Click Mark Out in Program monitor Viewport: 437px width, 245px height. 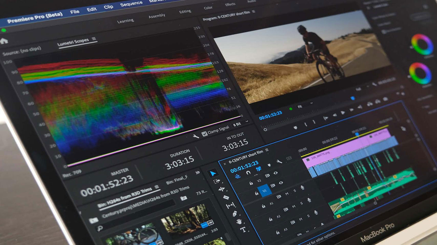314,121
